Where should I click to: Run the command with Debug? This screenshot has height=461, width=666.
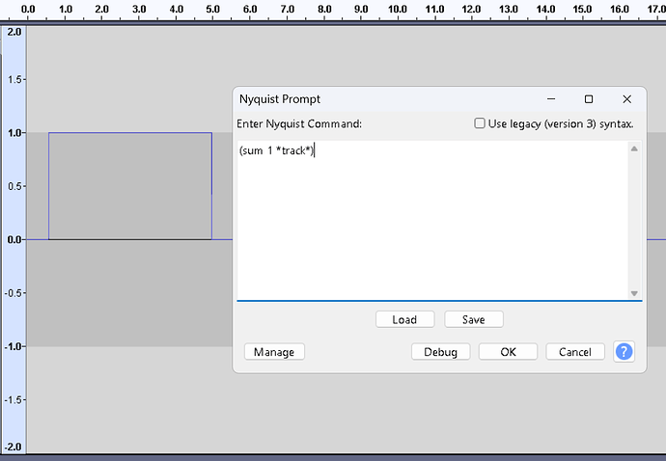pos(440,352)
